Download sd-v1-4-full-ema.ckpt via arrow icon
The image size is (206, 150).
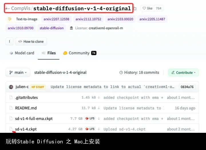coord(99,118)
